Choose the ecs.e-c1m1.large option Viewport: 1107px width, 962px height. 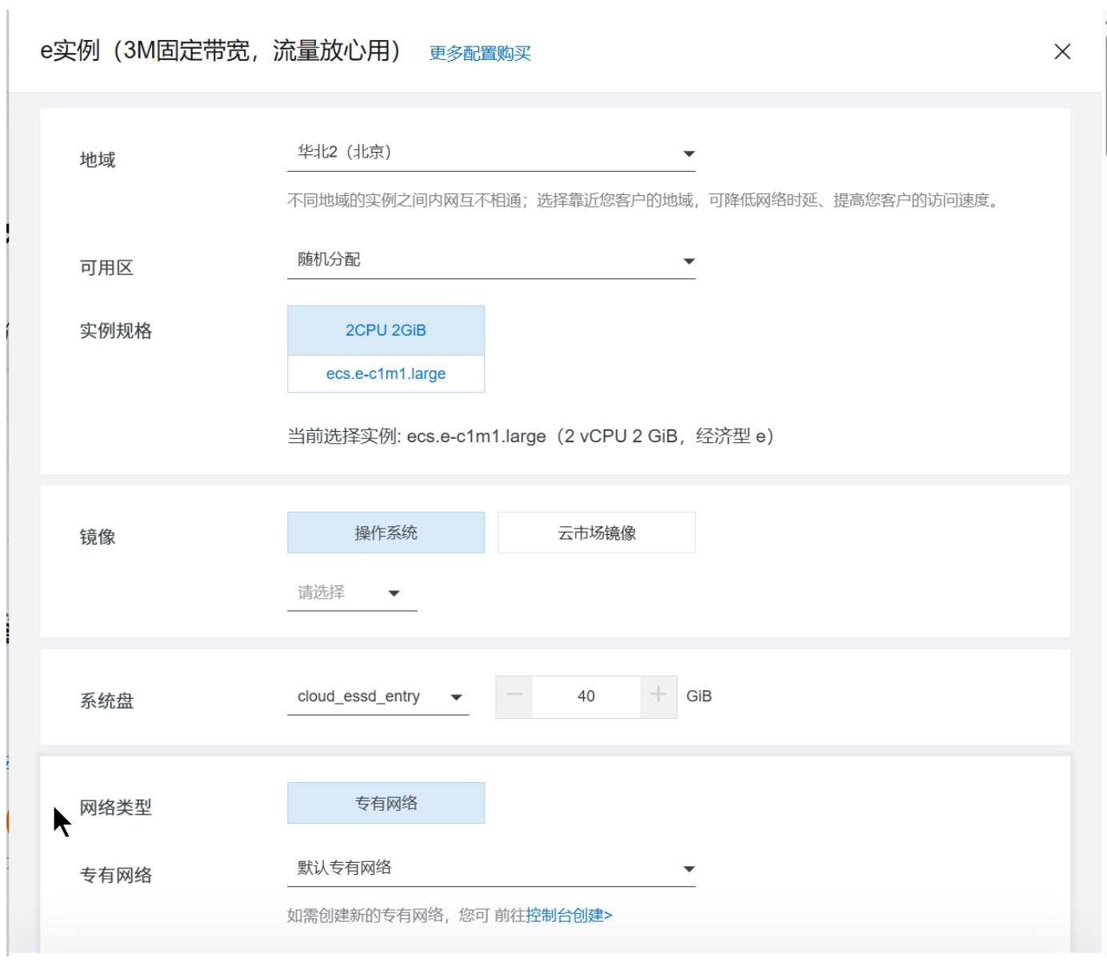[386, 373]
